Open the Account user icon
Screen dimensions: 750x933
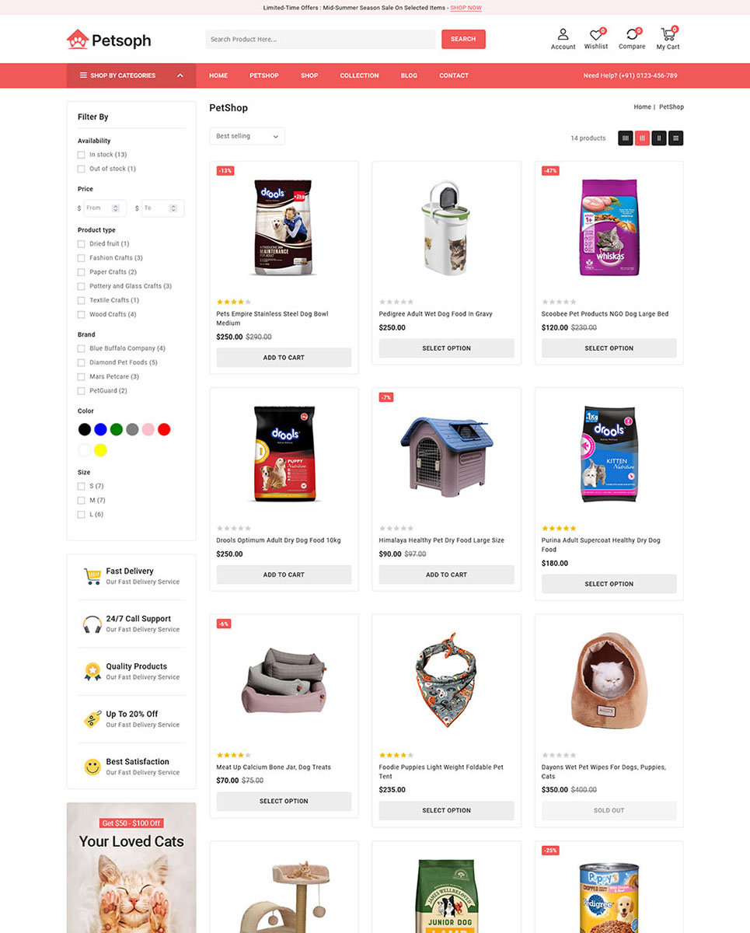pos(563,34)
